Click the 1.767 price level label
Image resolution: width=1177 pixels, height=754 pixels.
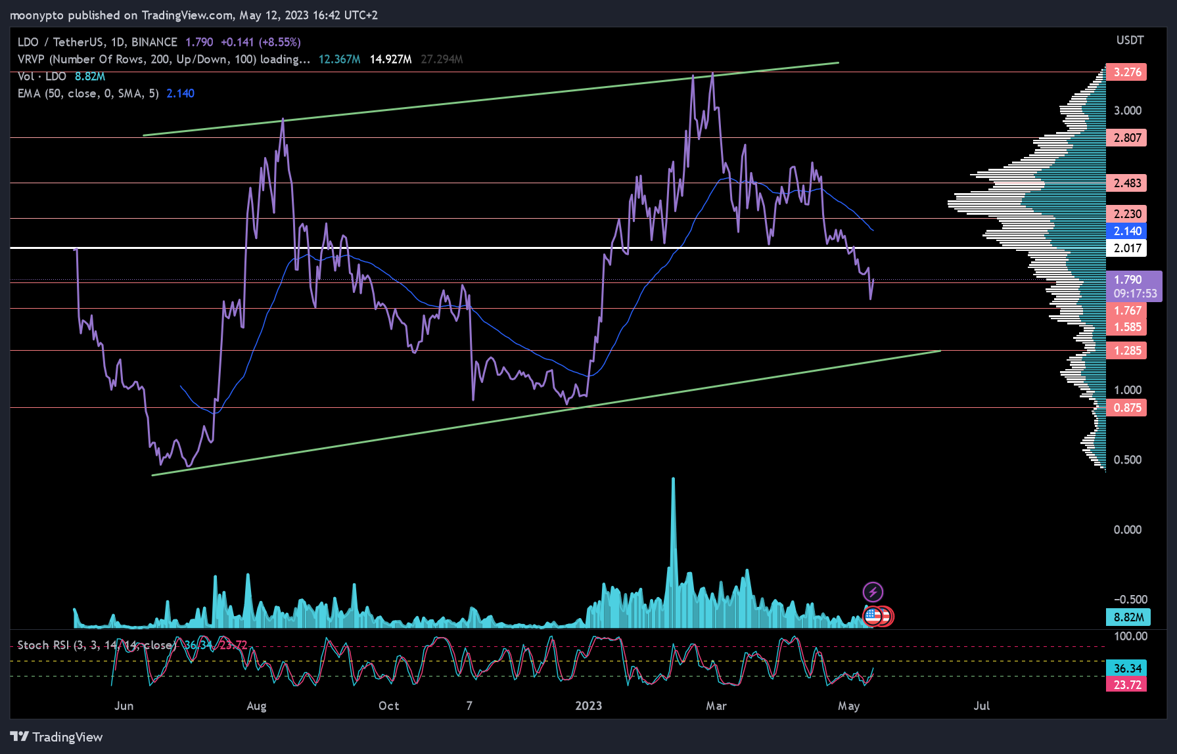pyautogui.click(x=1126, y=311)
